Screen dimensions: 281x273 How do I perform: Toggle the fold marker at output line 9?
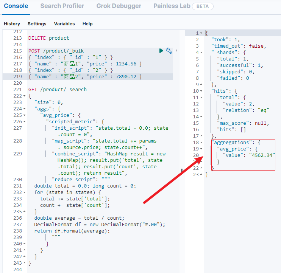201,84
